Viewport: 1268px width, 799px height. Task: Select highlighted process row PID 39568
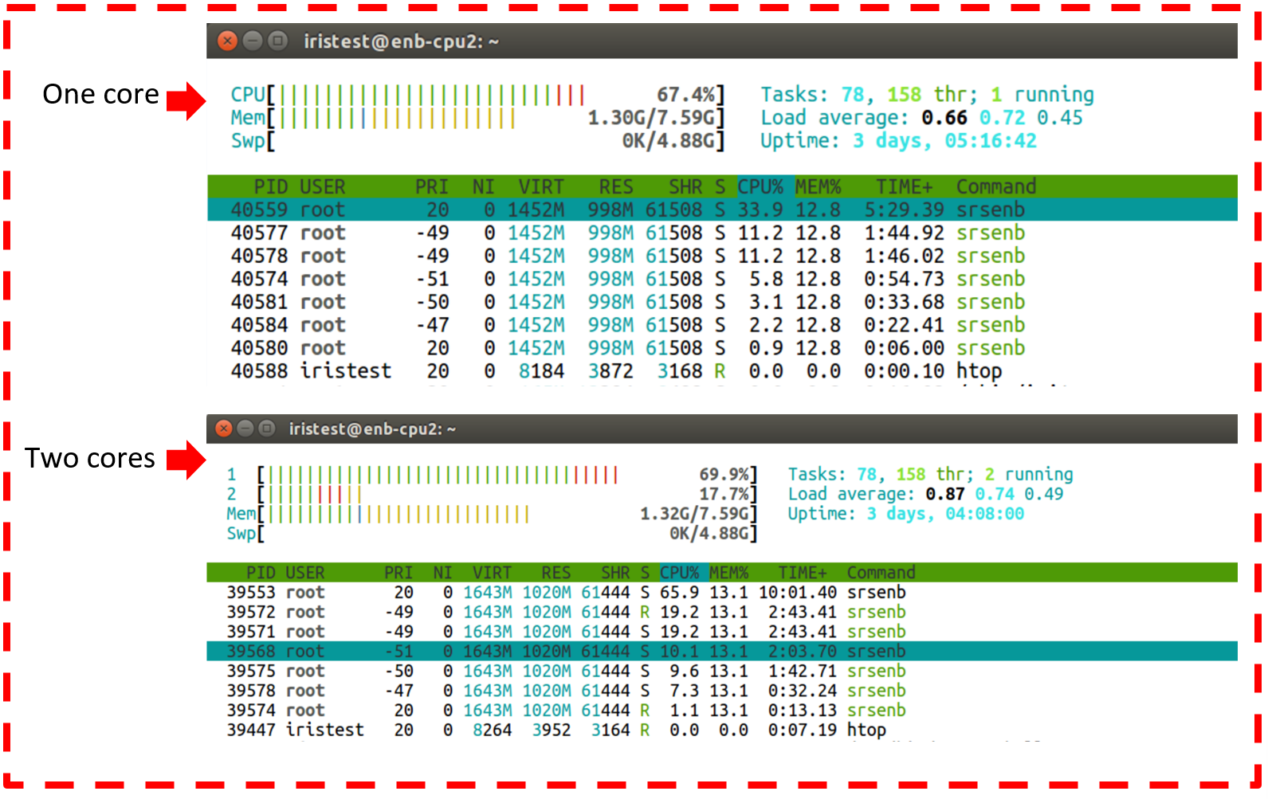tap(722, 652)
